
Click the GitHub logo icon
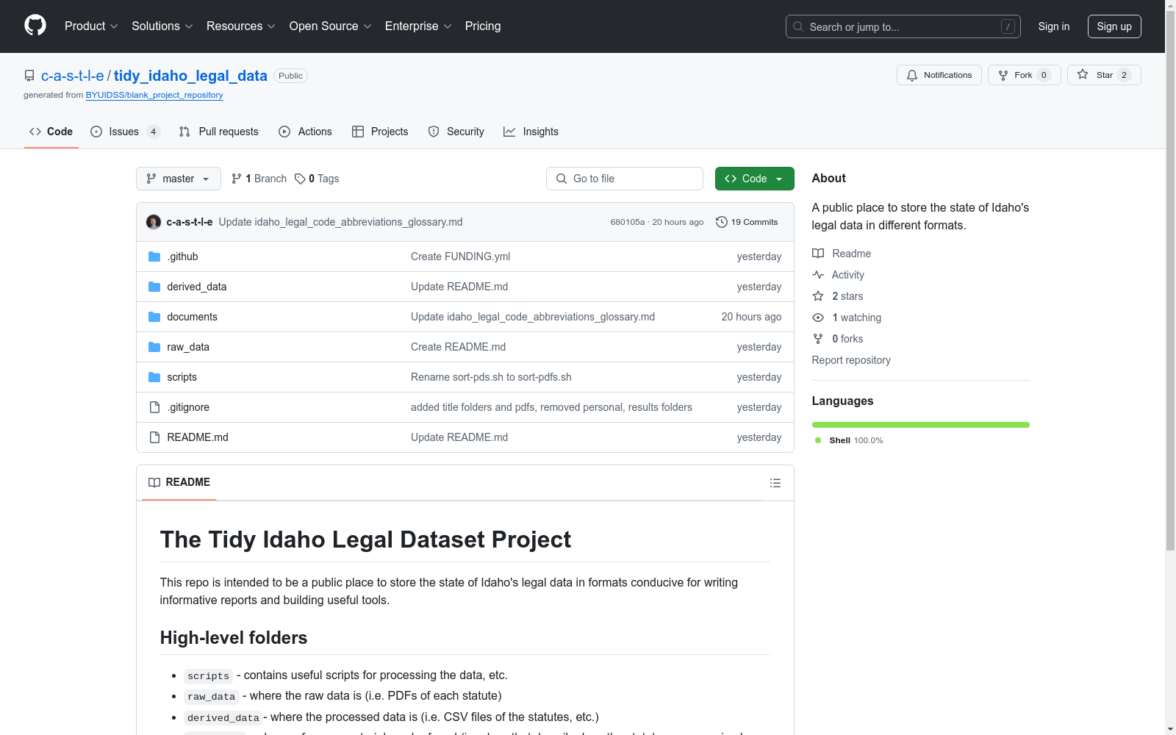point(35,26)
